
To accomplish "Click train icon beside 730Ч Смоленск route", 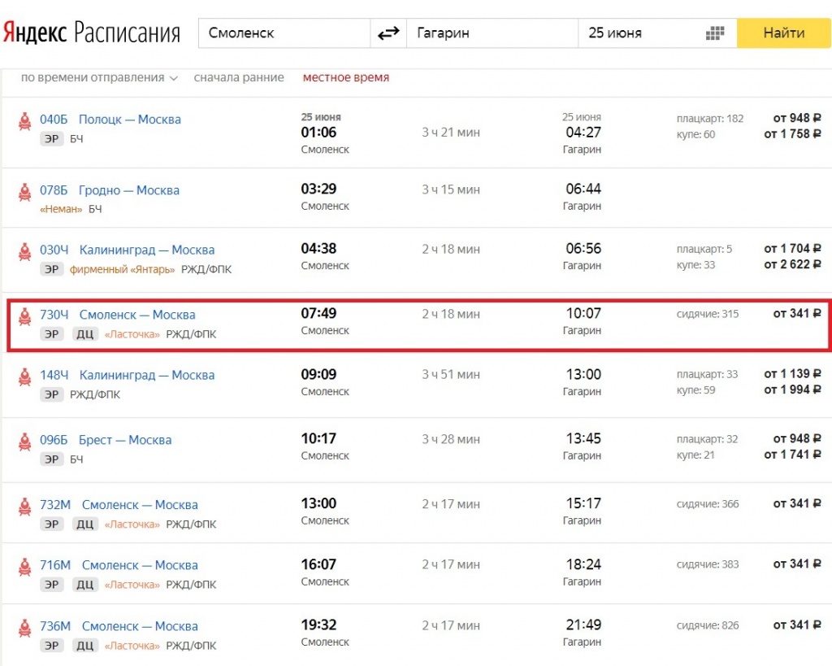I will pos(25,316).
